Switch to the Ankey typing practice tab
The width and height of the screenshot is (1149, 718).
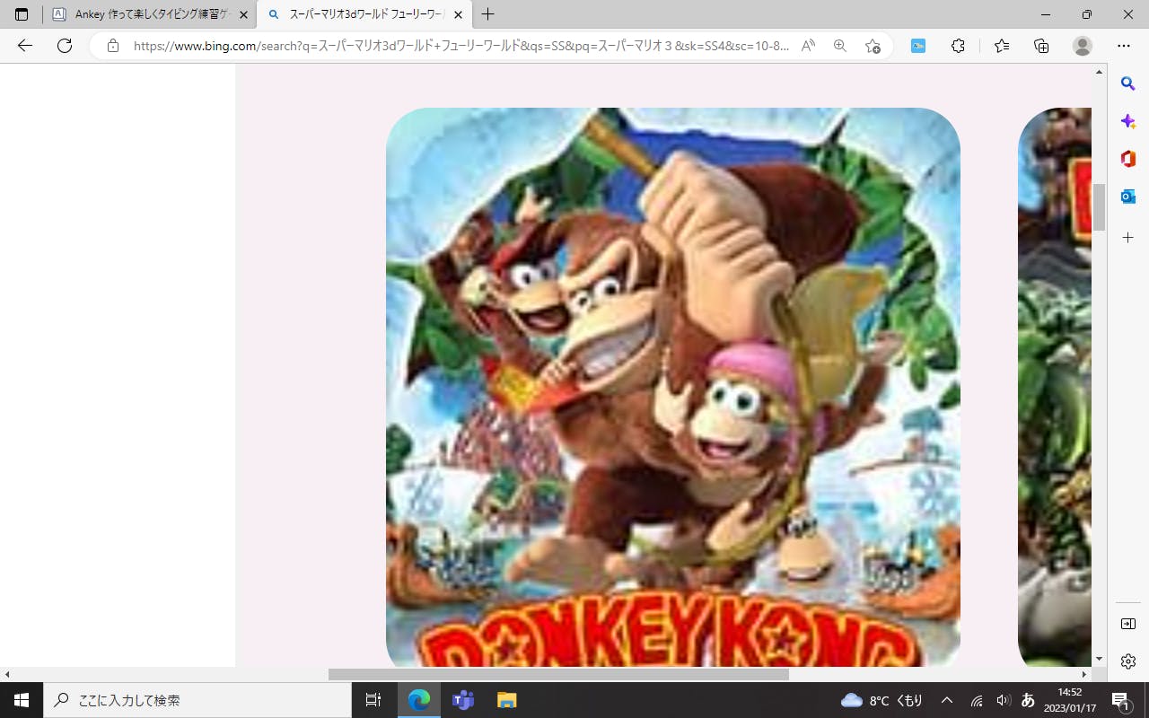pyautogui.click(x=144, y=14)
